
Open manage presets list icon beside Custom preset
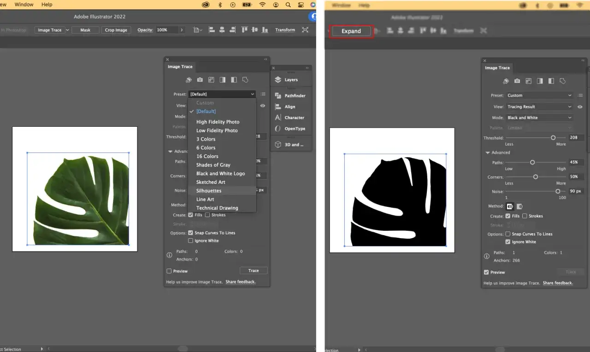580,95
